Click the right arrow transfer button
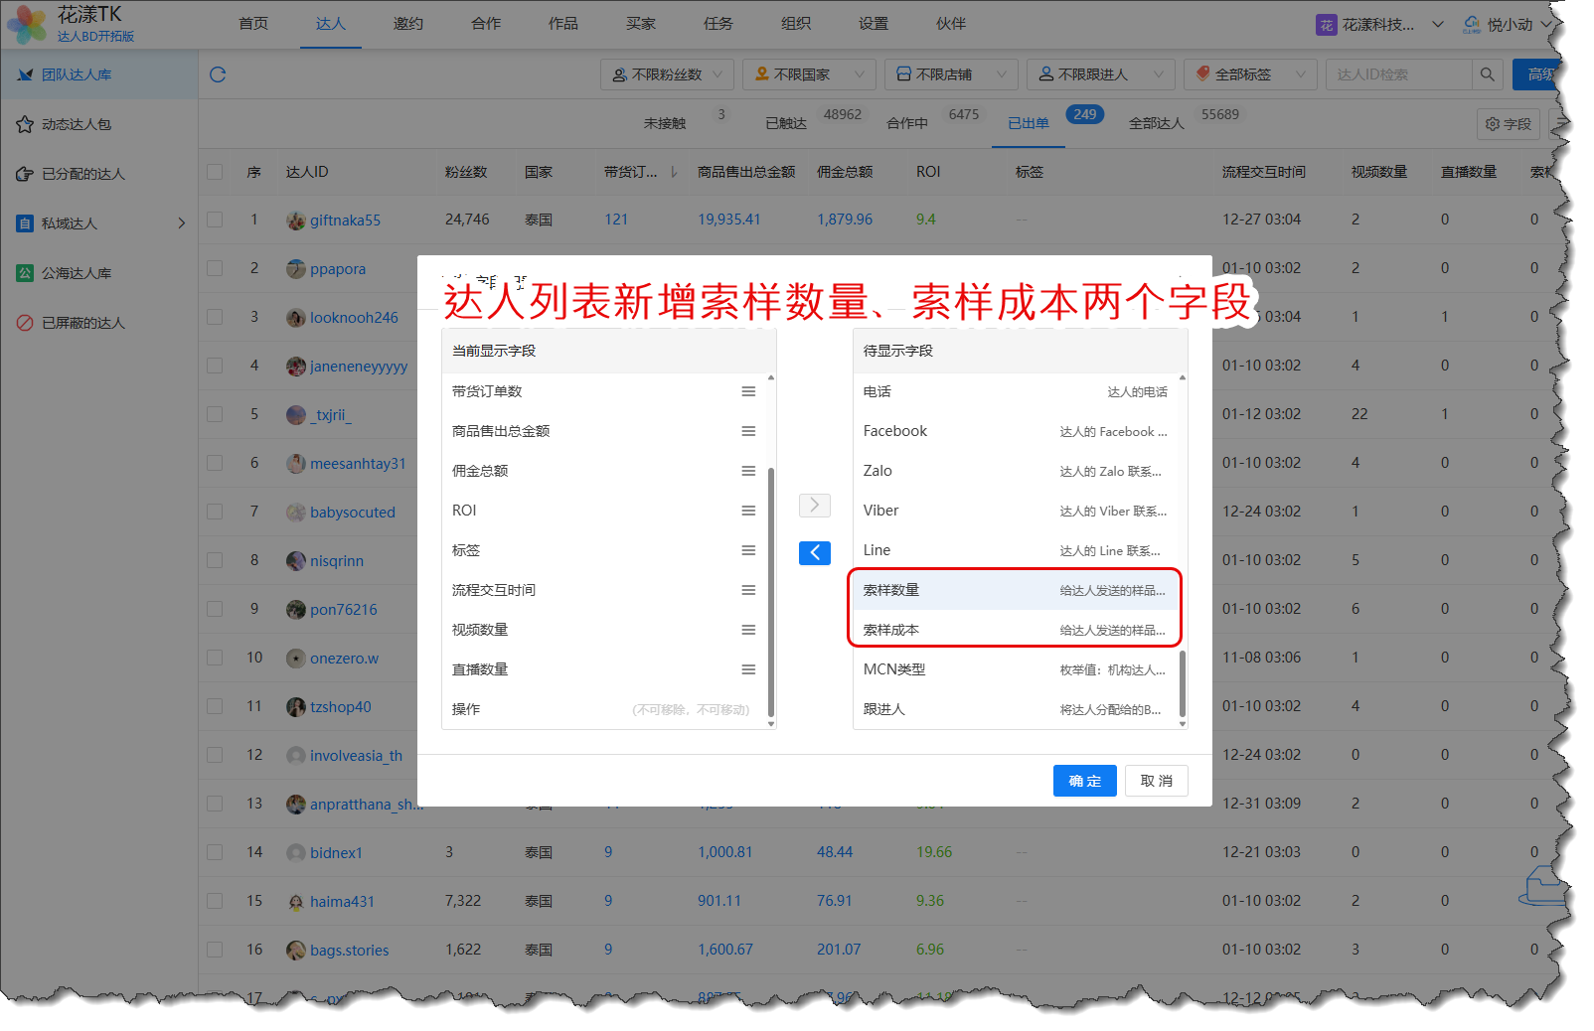The image size is (1594, 1031). (814, 505)
